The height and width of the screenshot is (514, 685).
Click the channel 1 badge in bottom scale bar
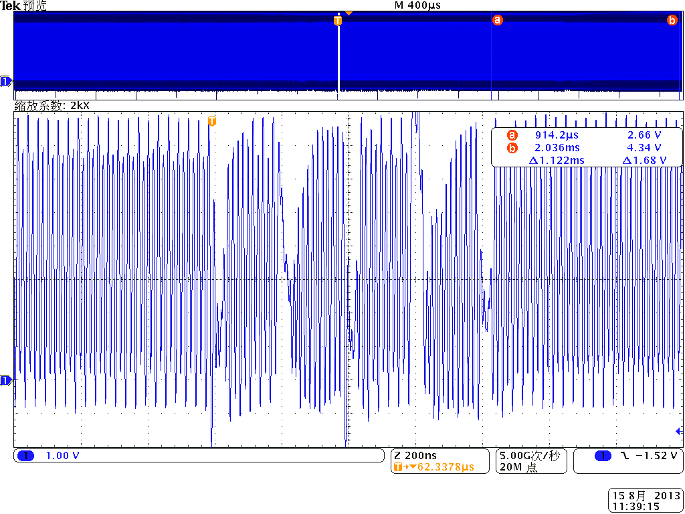26,456
